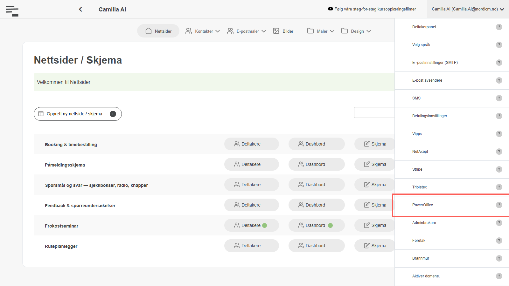Choose E-post avsendere from menu
Screen dimensions: 509x286
pos(452,80)
